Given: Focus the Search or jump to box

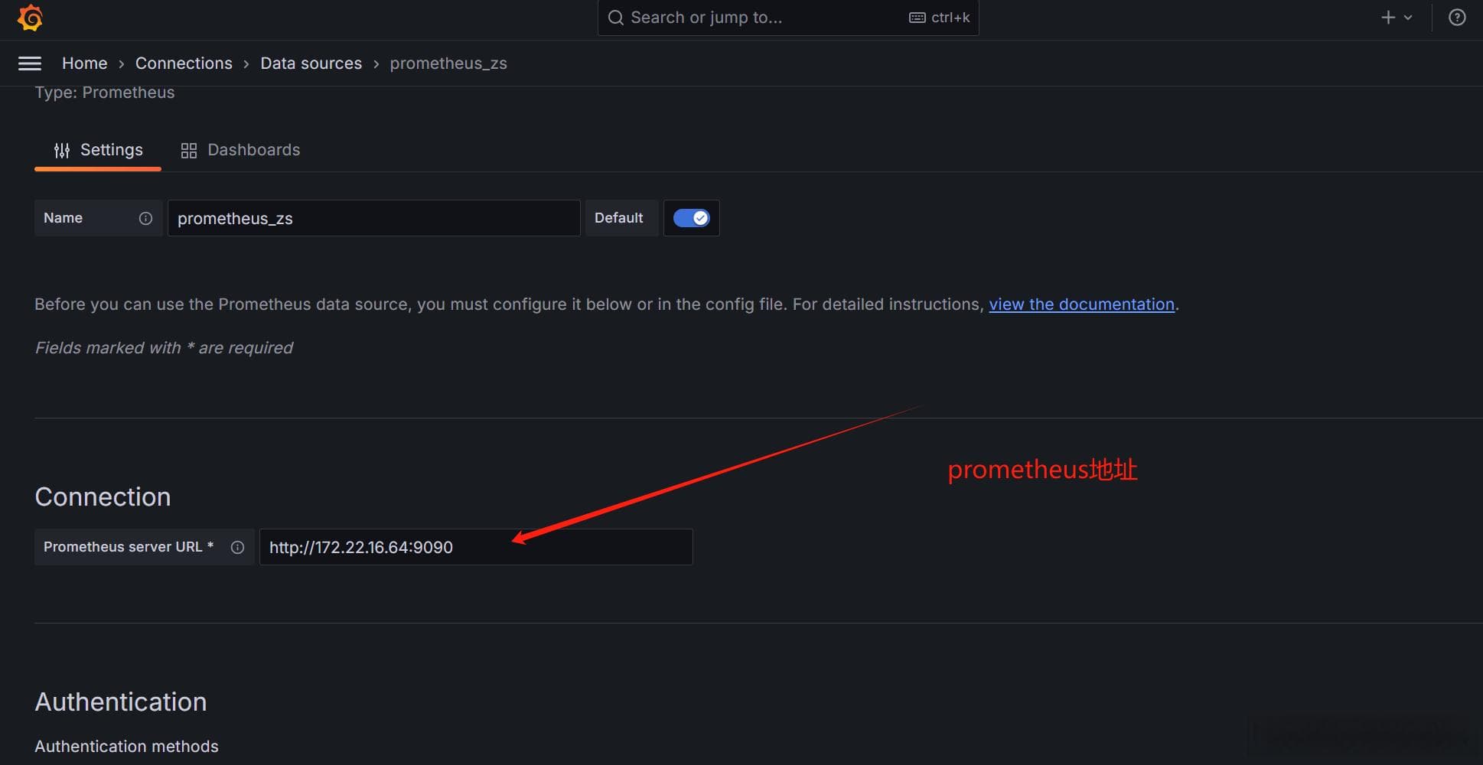Looking at the screenshot, I should 788,18.
